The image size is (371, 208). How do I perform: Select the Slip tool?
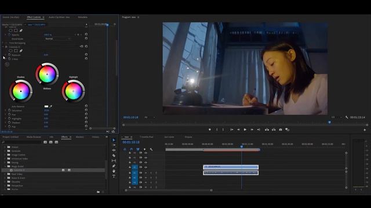click(114, 161)
